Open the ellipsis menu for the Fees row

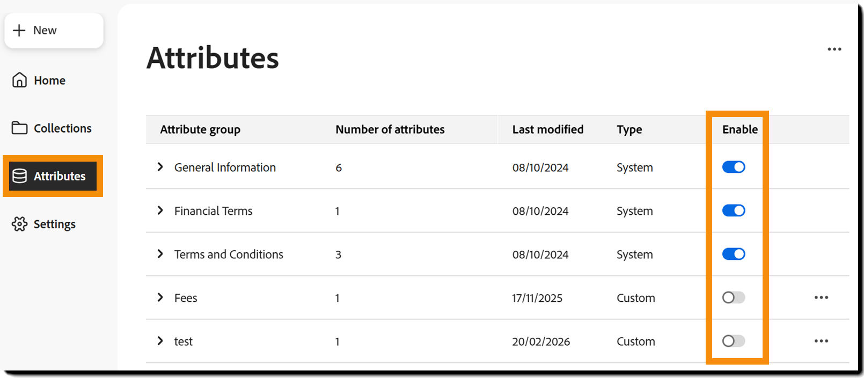tap(821, 297)
